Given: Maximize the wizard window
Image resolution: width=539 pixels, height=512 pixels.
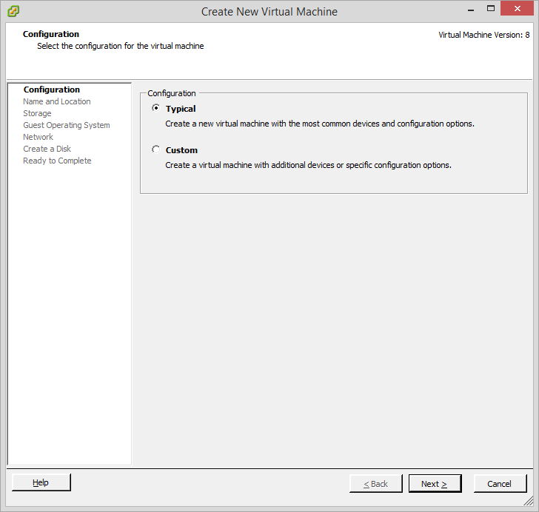Looking at the screenshot, I should pyautogui.click(x=491, y=9).
